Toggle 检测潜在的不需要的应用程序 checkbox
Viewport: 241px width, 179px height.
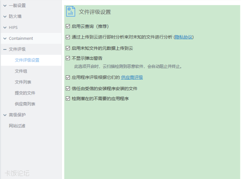coord(68,98)
